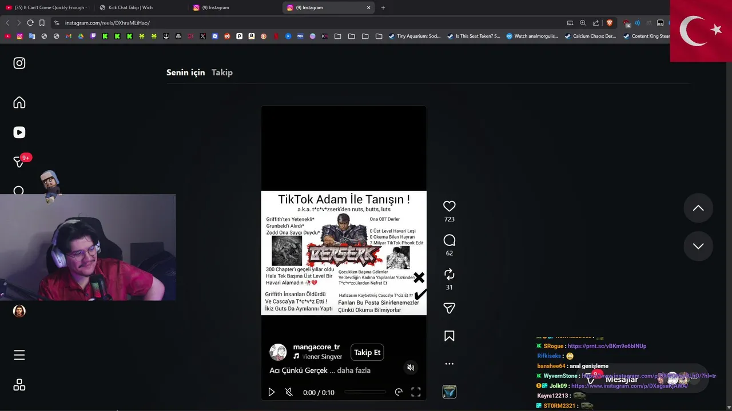The image size is (732, 411).
Task: Toggle mute in the player control bar
Action: [289, 392]
